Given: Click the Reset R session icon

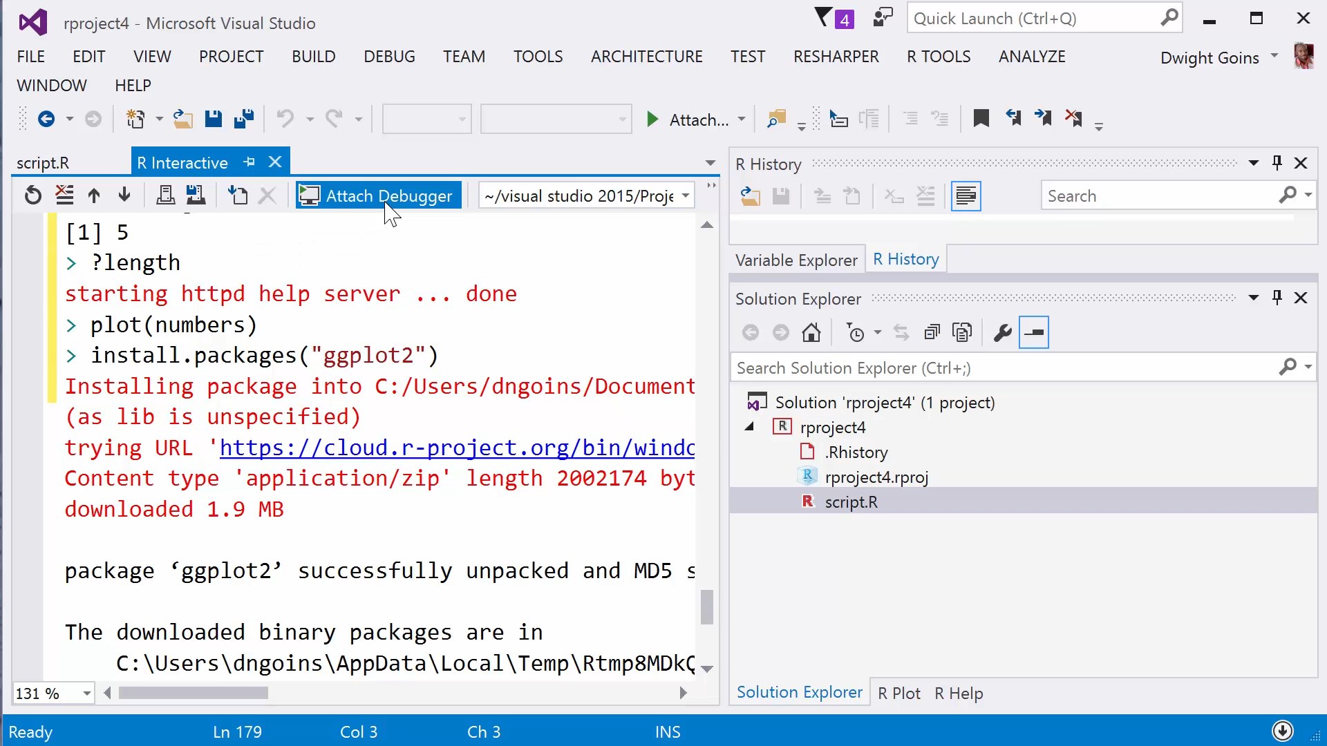Looking at the screenshot, I should (32, 195).
